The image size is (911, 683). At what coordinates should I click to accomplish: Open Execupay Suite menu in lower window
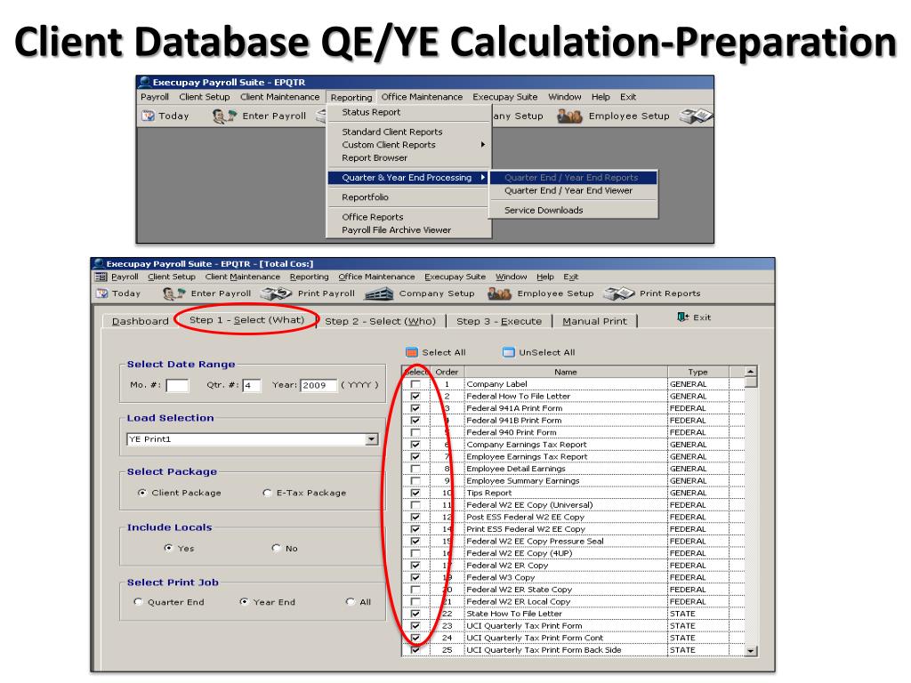click(x=455, y=277)
